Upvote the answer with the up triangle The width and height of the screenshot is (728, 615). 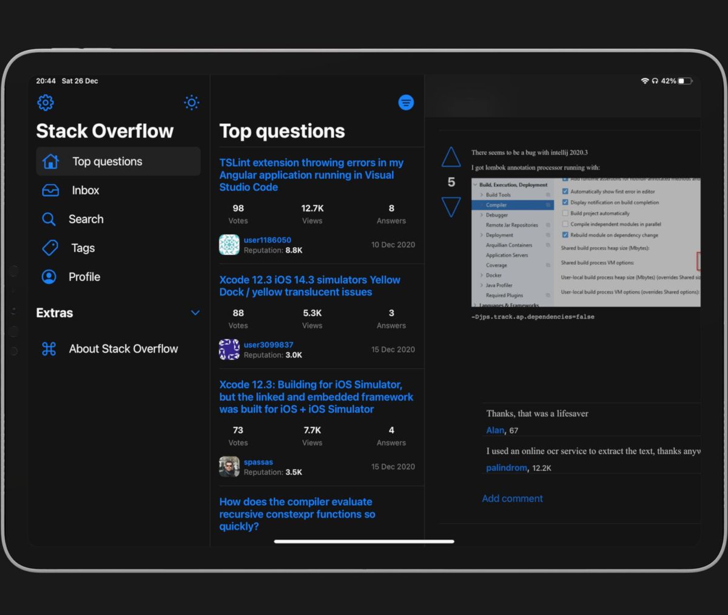(x=451, y=157)
